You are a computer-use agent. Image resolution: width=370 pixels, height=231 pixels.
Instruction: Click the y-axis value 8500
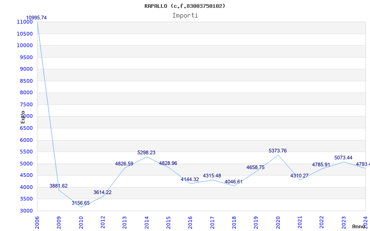[x=26, y=81]
